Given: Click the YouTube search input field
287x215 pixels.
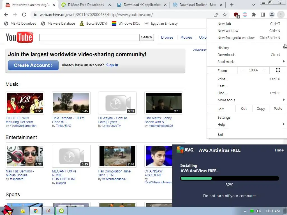Looking at the screenshot, I should [x=89, y=37].
